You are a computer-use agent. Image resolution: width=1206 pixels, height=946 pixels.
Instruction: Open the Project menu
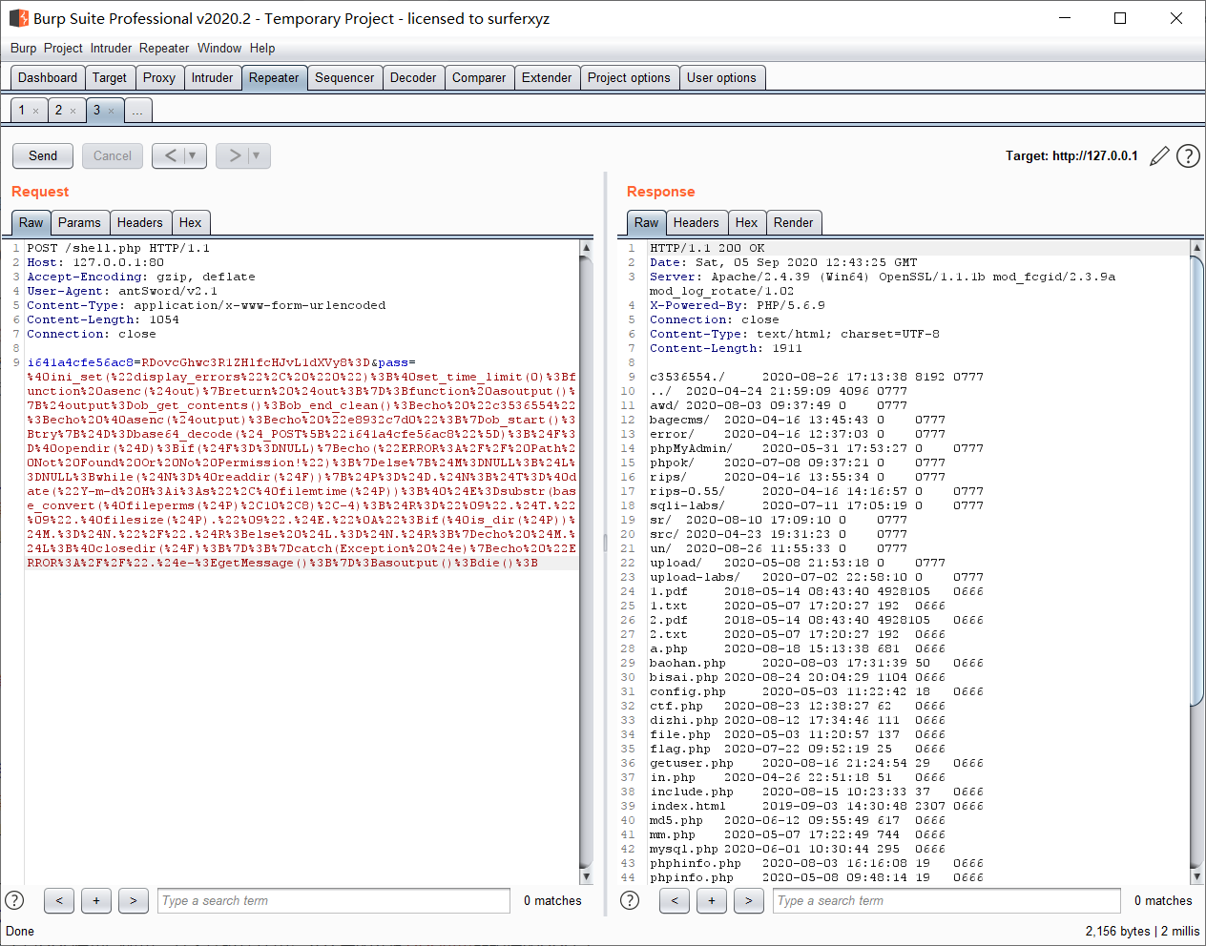(63, 49)
